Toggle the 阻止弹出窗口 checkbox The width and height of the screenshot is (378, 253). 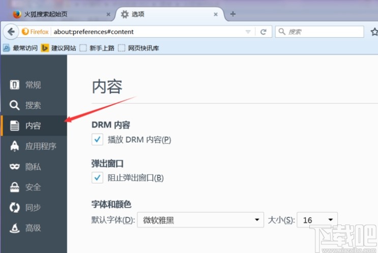(x=97, y=178)
